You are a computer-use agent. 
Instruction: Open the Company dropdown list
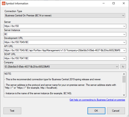click(x=61, y=67)
